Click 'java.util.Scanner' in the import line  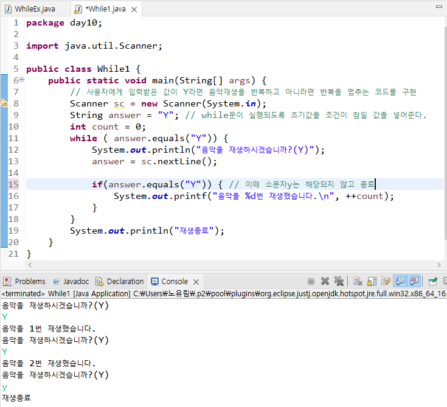point(111,46)
